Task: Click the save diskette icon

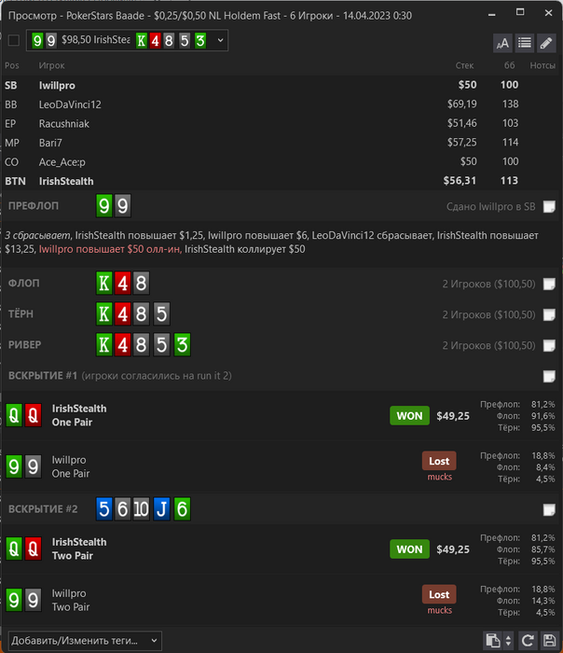Action: pos(549,640)
